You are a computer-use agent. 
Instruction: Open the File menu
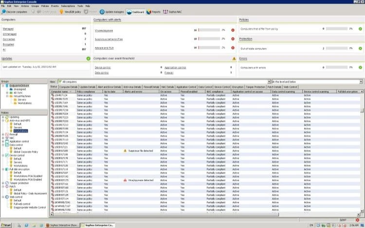(3, 6)
